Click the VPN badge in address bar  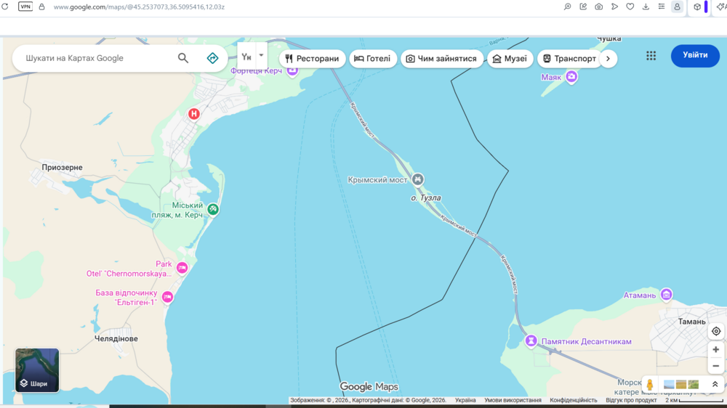pyautogui.click(x=25, y=7)
